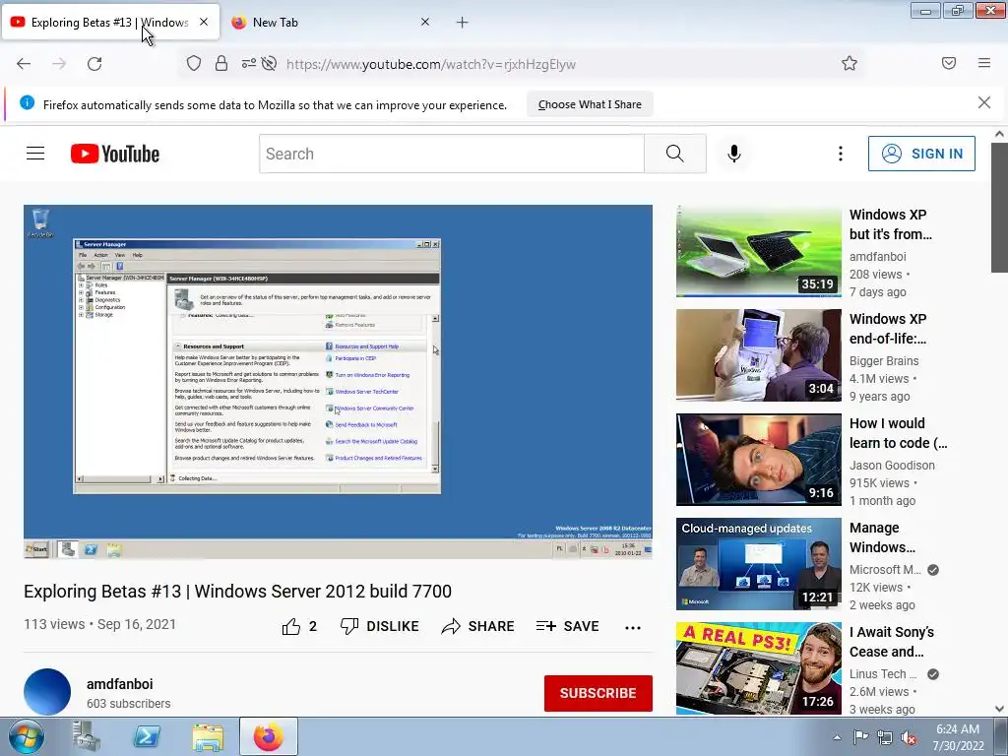Screen dimensions: 1008x756
Task: Click the 113 views Sep 16, 2021 text
Action: click(99, 624)
